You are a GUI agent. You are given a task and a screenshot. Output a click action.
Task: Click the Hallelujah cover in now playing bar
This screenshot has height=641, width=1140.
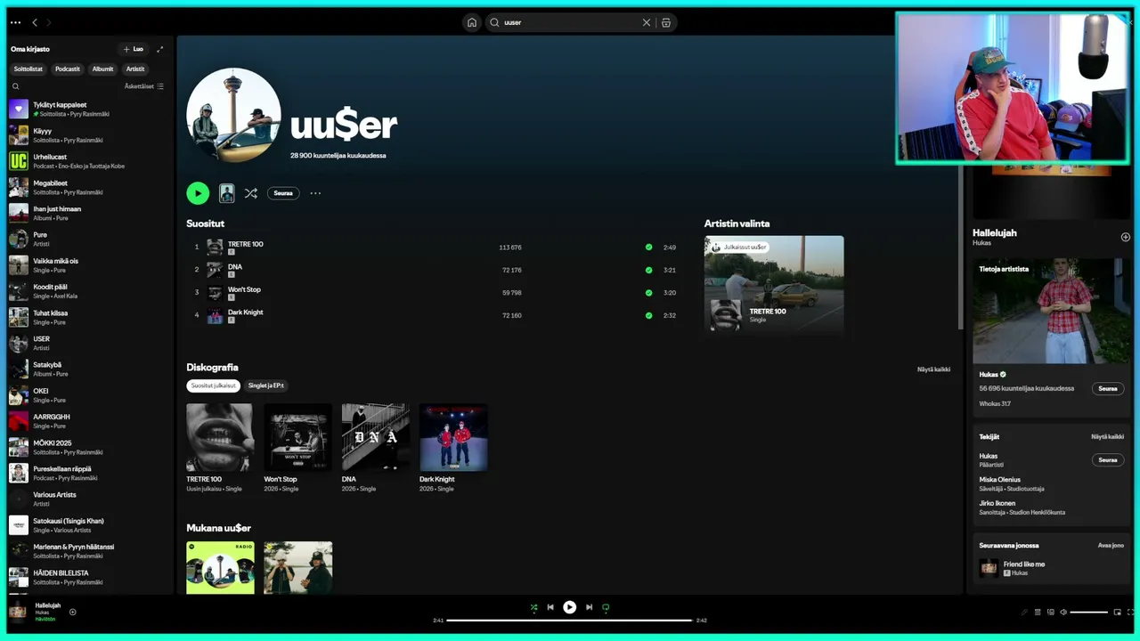(x=17, y=612)
